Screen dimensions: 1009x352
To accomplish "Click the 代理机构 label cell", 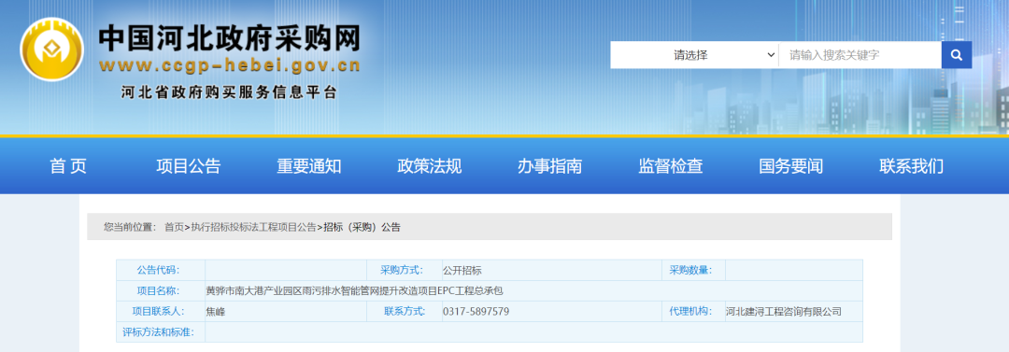I will pos(693,312).
